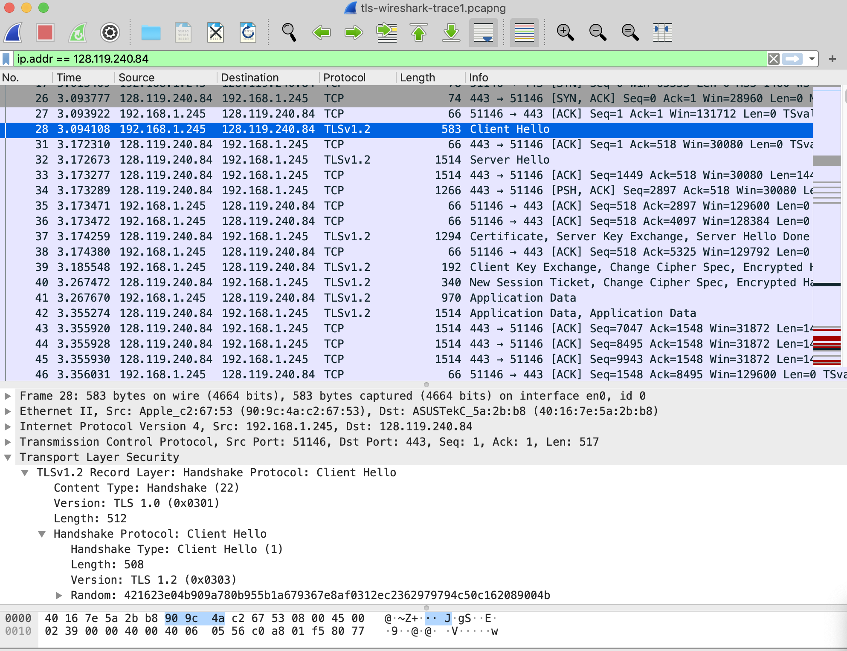This screenshot has height=651, width=847.
Task: Select Handshake Type: Client Hello (1)
Action: point(177,550)
